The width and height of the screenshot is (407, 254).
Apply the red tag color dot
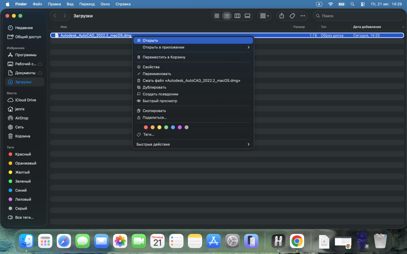pos(146,127)
